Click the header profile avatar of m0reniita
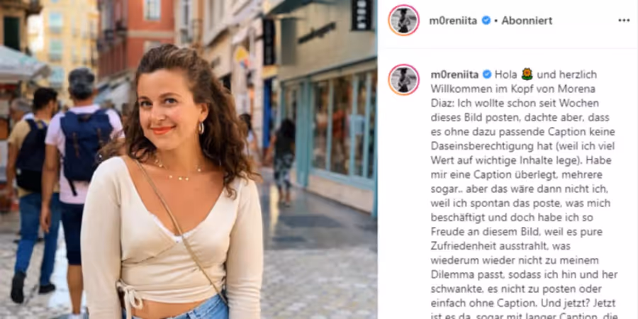 (x=403, y=21)
